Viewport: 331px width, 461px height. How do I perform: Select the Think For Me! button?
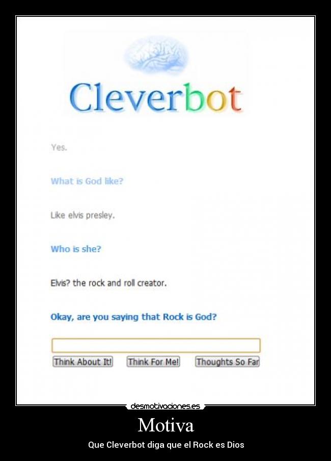point(153,362)
